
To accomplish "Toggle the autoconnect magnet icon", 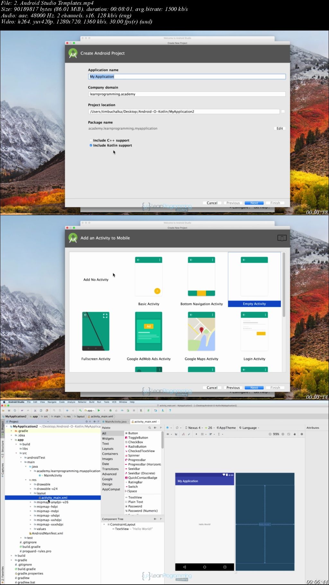I will (176, 434).
